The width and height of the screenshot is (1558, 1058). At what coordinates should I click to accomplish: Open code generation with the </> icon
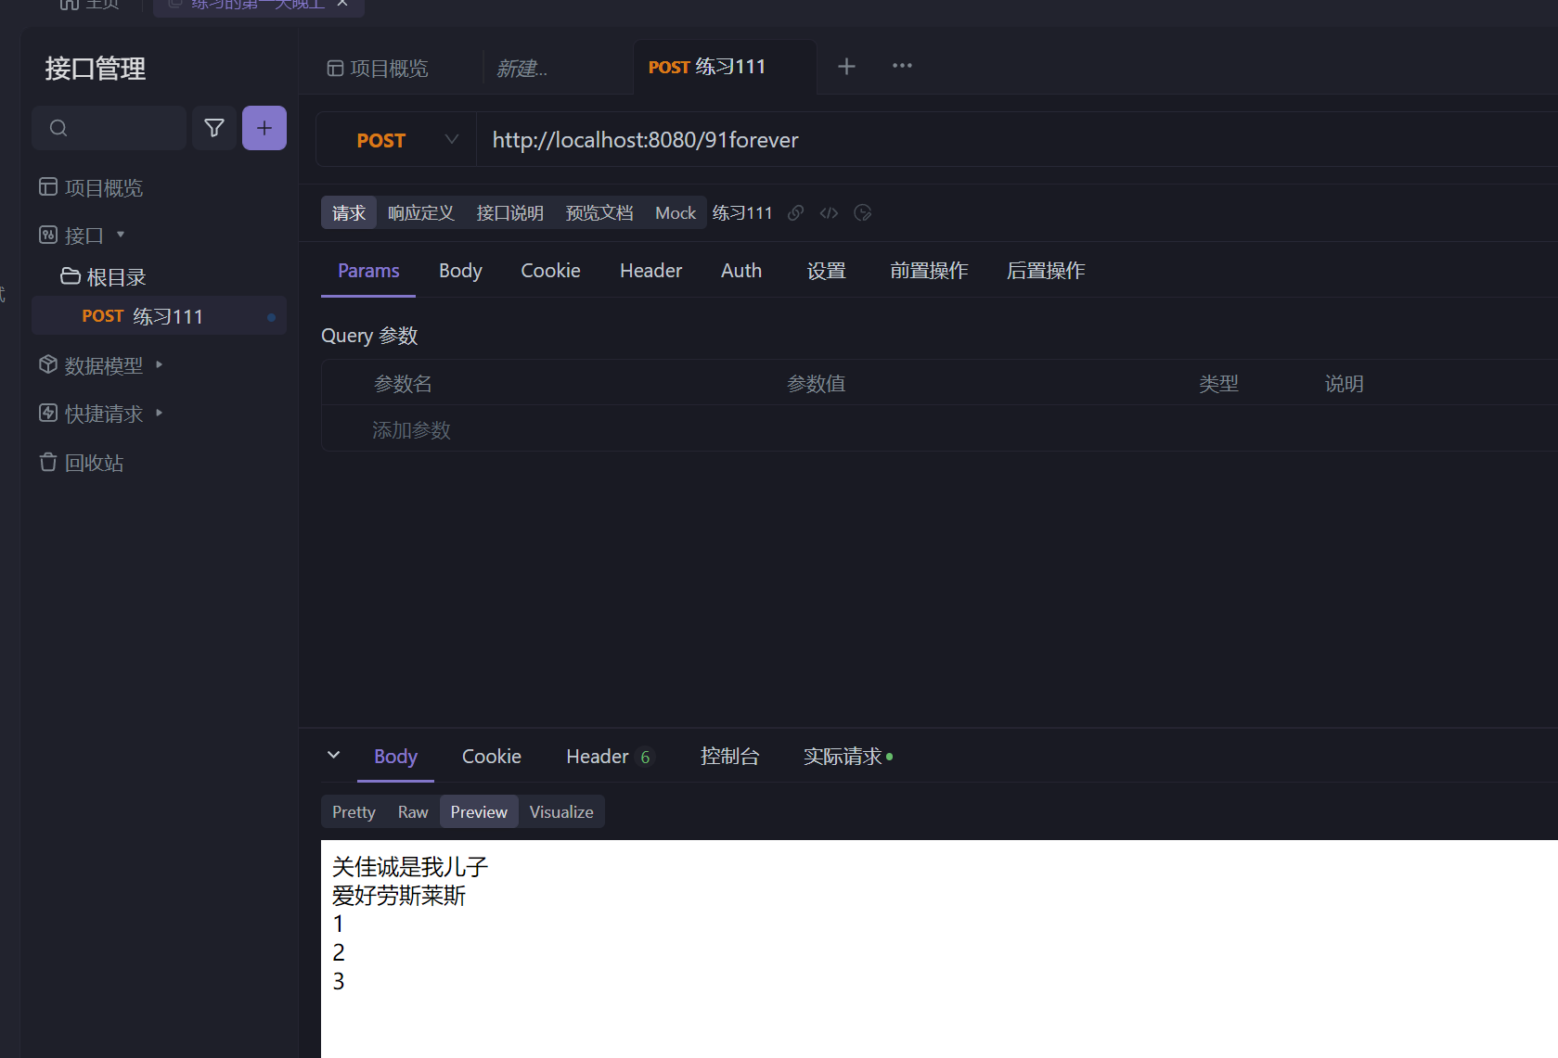pyautogui.click(x=829, y=212)
